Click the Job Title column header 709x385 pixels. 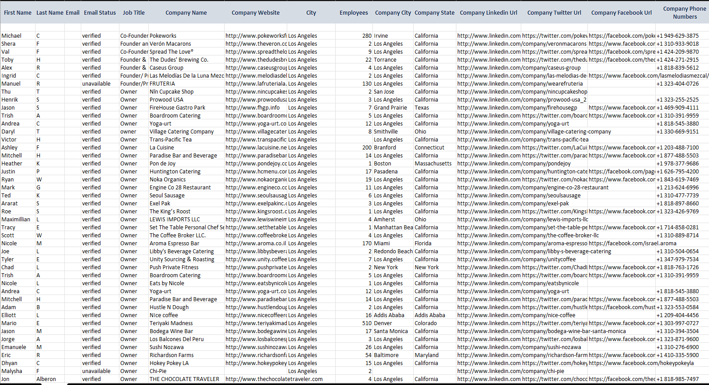[134, 13]
